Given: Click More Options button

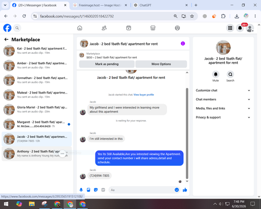Looking at the screenshot, I should [x=161, y=64].
